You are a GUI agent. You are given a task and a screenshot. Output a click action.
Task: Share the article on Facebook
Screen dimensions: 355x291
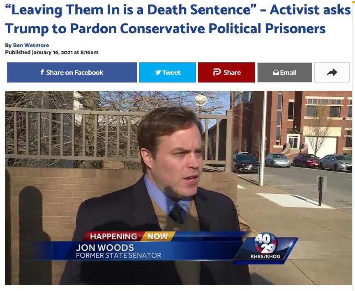click(72, 72)
